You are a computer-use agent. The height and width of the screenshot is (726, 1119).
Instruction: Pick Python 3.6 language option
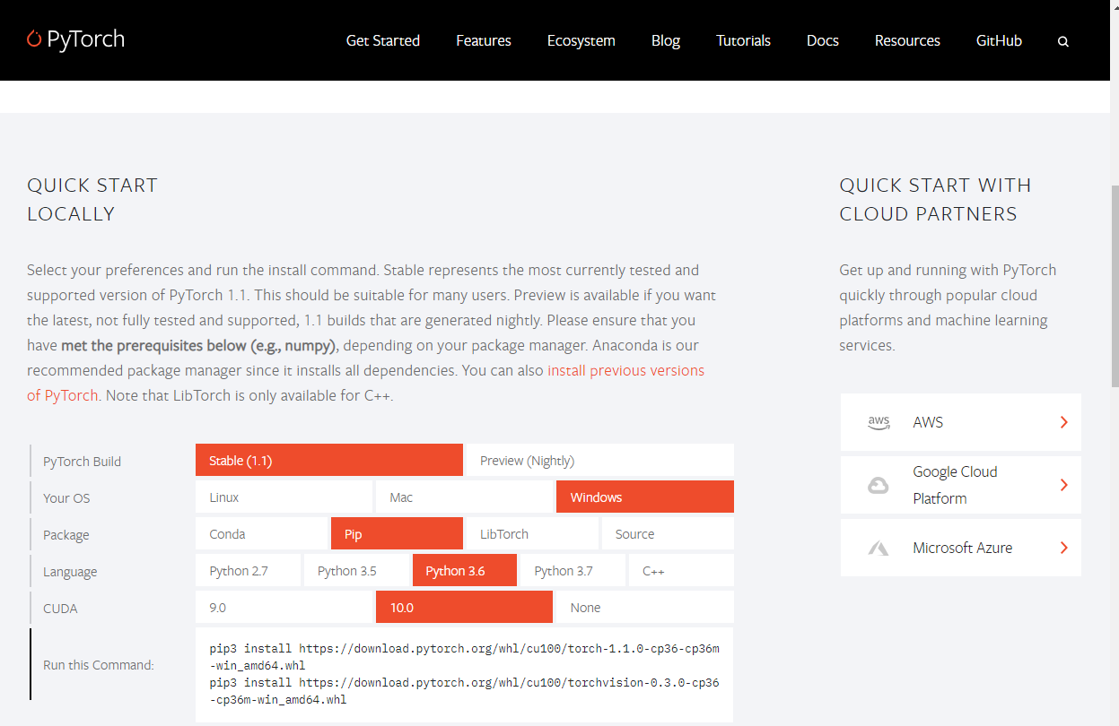[465, 570]
